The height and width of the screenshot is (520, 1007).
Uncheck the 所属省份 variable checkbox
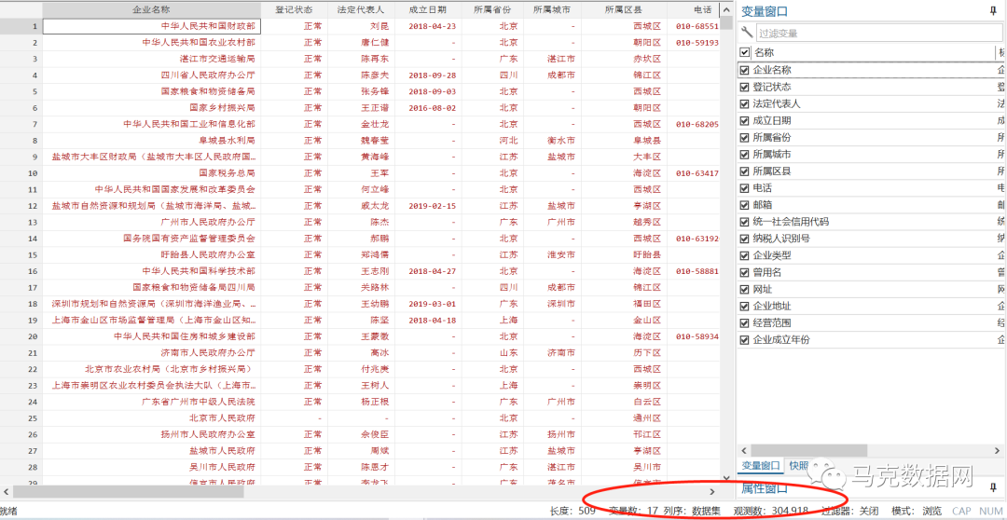click(x=745, y=137)
